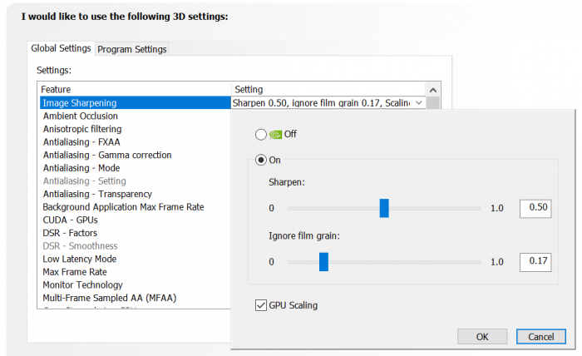Click the Cancel button
This screenshot has height=356, width=582.
pos(541,337)
